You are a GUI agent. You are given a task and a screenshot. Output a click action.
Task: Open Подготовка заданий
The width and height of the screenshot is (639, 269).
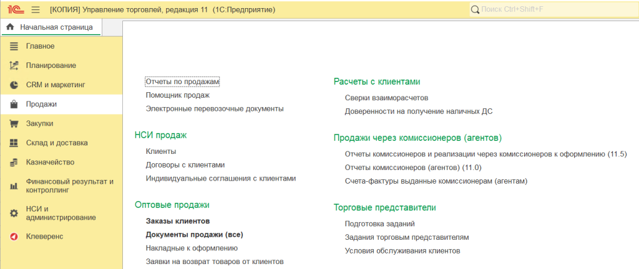[380, 224]
